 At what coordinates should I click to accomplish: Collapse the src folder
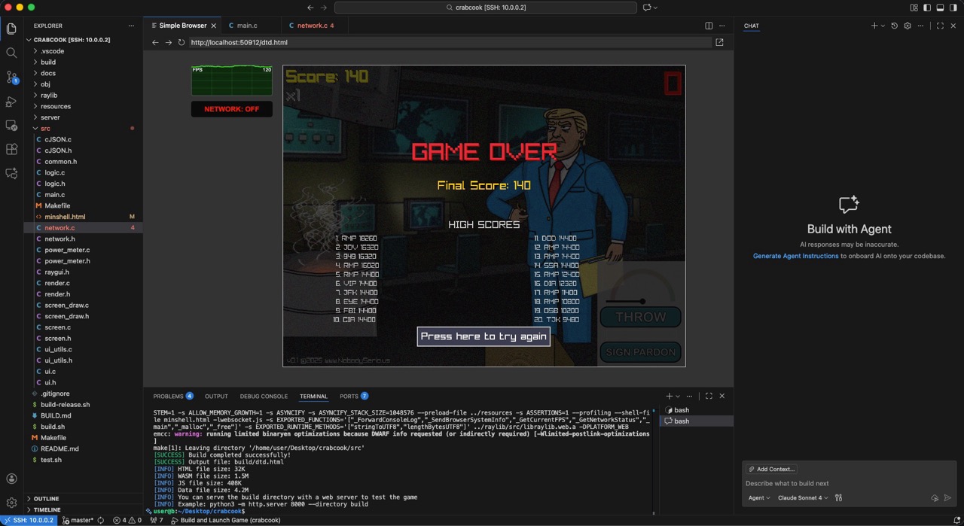[35, 129]
